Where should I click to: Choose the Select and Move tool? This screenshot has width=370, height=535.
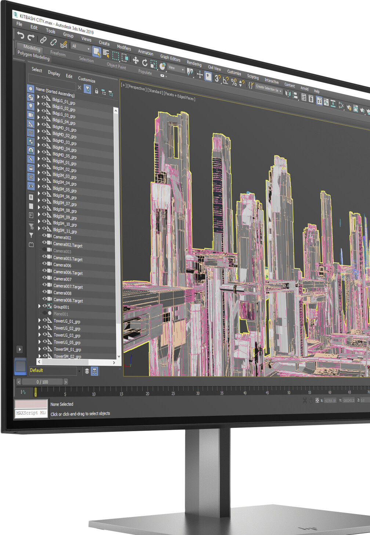pyautogui.click(x=136, y=61)
